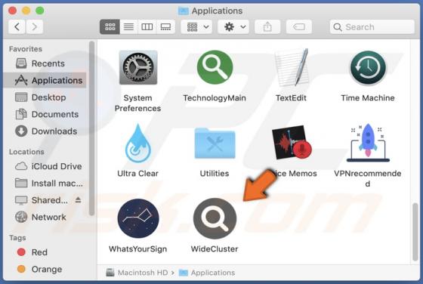Select the TextEdit app icon
This screenshot has width=423, height=284.
pyautogui.click(x=292, y=68)
